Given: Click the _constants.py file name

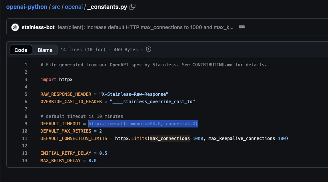Looking at the screenshot, I should click(x=107, y=7).
